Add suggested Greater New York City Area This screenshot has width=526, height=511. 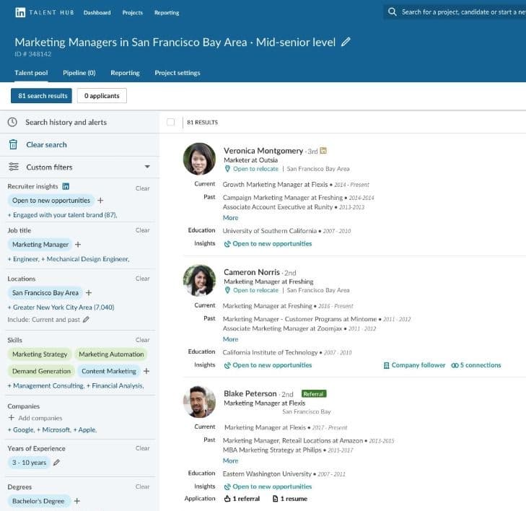[61, 307]
